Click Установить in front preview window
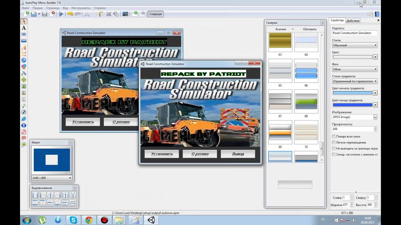This screenshot has height=225, width=401. (162, 154)
